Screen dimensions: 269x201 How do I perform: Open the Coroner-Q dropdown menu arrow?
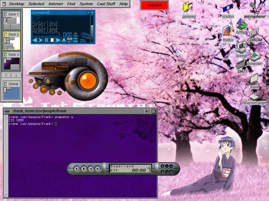[x=89, y=13]
